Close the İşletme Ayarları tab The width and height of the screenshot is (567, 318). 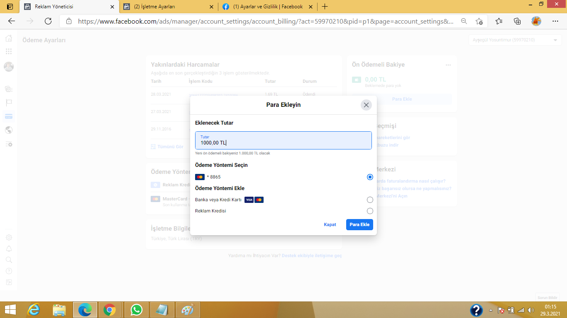pyautogui.click(x=212, y=7)
